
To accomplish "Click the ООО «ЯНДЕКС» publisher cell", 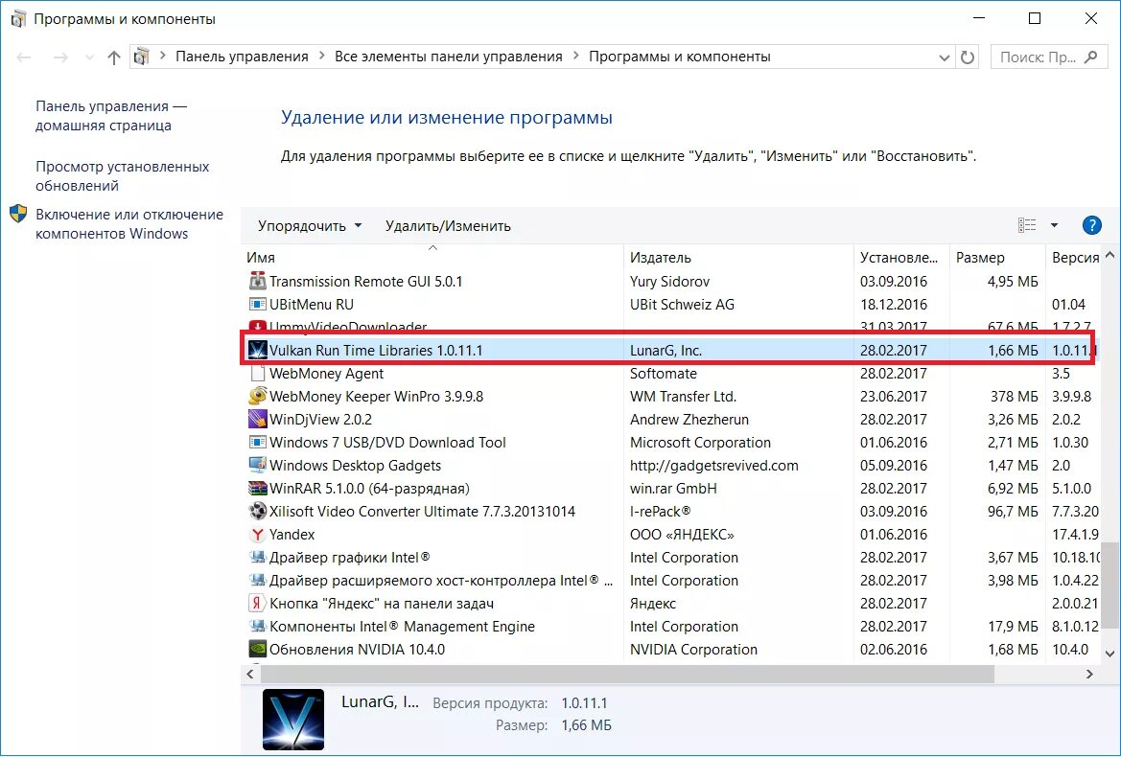I will pyautogui.click(x=682, y=534).
